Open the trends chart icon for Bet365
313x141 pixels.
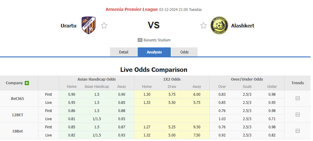point(298,98)
